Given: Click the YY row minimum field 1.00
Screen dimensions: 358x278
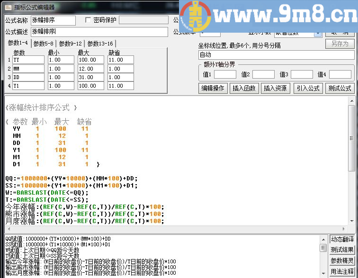Looking at the screenshot, I should 61,60.
